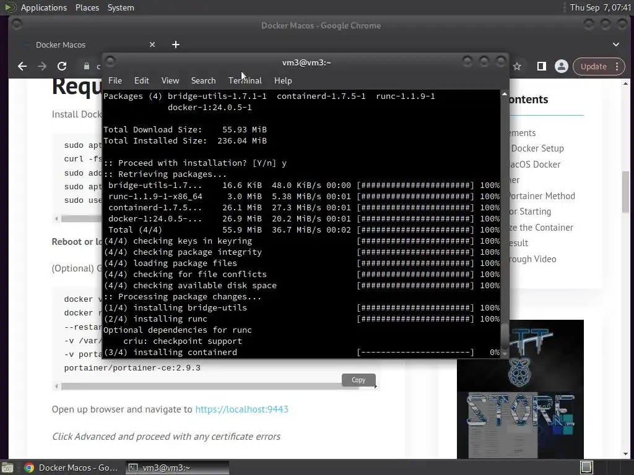Click 'rough Video' contents link
634x475 pixels.
532,259
